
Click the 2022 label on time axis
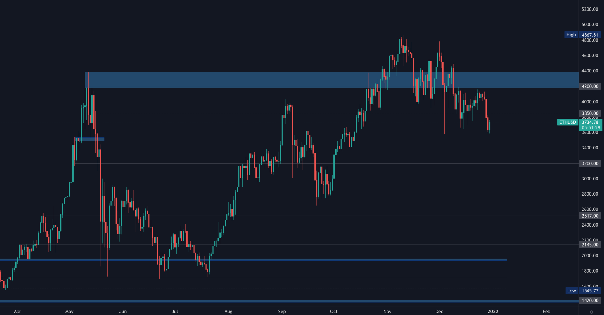[x=493, y=311]
